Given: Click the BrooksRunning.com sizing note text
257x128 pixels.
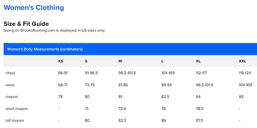Looking at the screenshot, I should tap(54, 30).
